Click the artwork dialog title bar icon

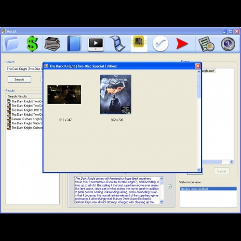(46, 66)
